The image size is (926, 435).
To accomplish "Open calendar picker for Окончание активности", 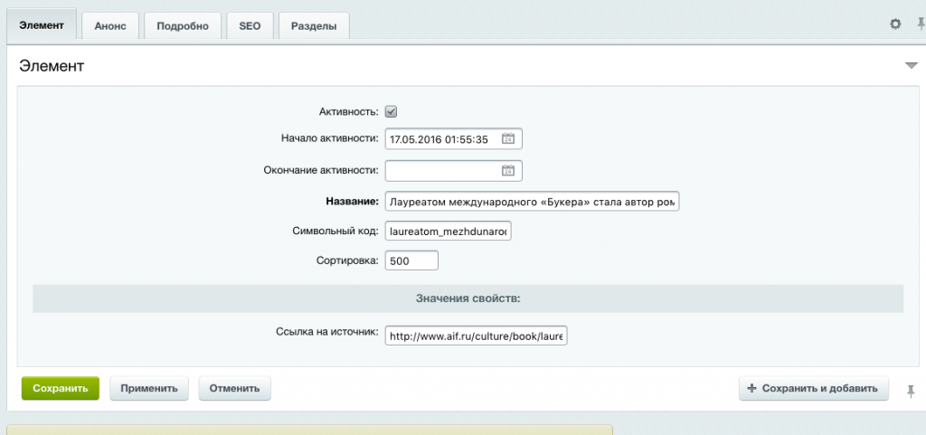I will pyautogui.click(x=508, y=171).
